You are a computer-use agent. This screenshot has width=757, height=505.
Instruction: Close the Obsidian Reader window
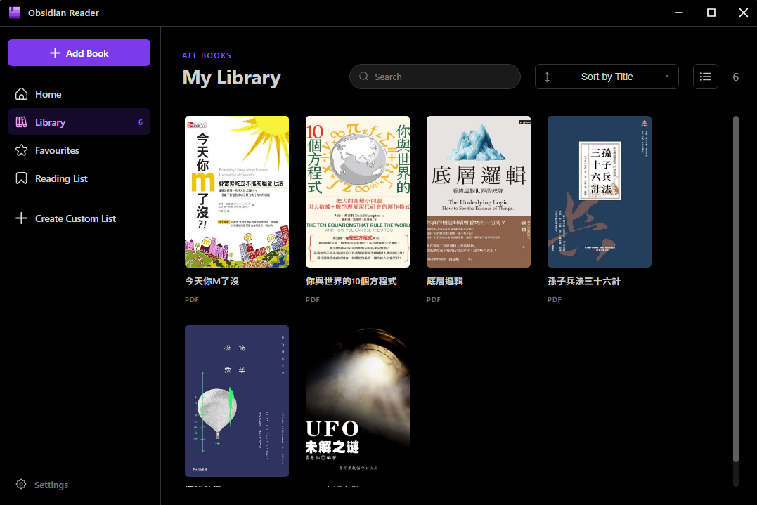pos(744,13)
